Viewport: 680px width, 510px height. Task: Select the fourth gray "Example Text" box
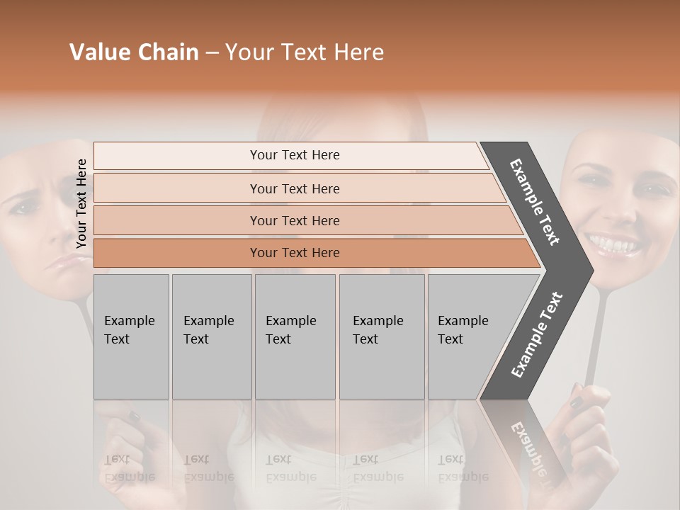[x=381, y=336]
